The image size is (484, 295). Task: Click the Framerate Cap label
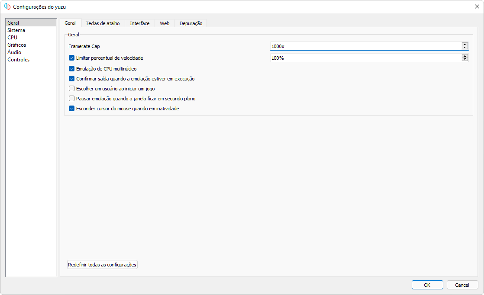click(x=84, y=46)
